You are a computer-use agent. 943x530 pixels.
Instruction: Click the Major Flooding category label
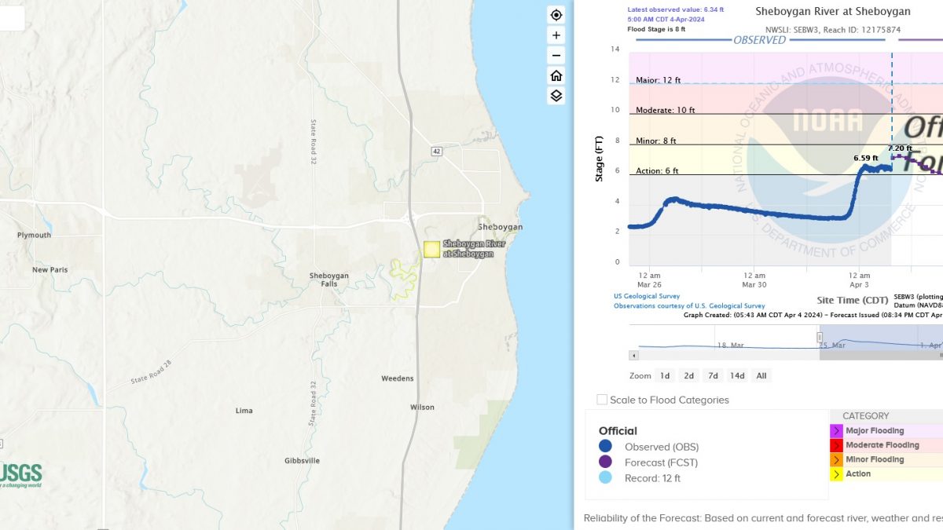tap(875, 431)
